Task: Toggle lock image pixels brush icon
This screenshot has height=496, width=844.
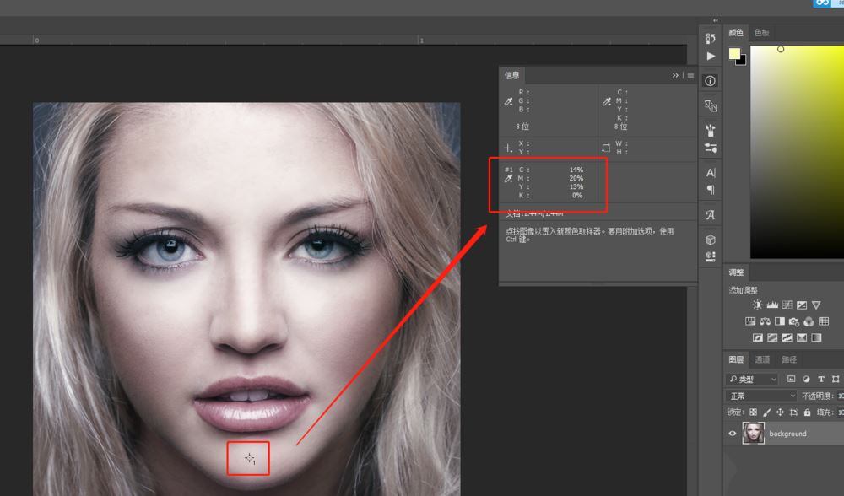Action: (x=767, y=412)
